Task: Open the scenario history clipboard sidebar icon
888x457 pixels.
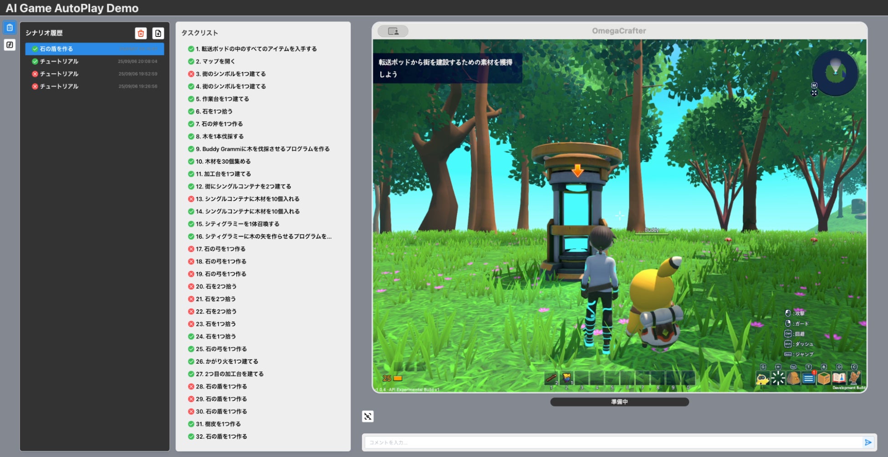Action: click(10, 28)
